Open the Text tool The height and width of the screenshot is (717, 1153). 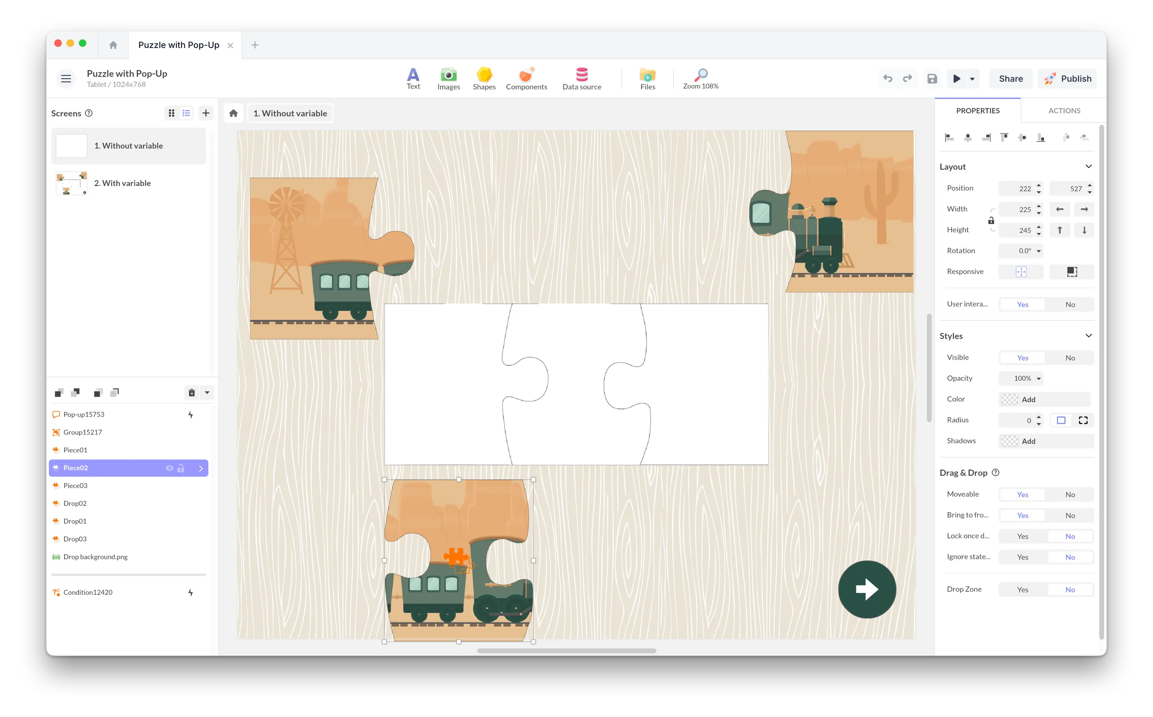point(413,78)
